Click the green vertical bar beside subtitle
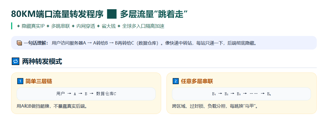Image resolution: width=324 pixels, height=117 pixels. coord(12,26)
